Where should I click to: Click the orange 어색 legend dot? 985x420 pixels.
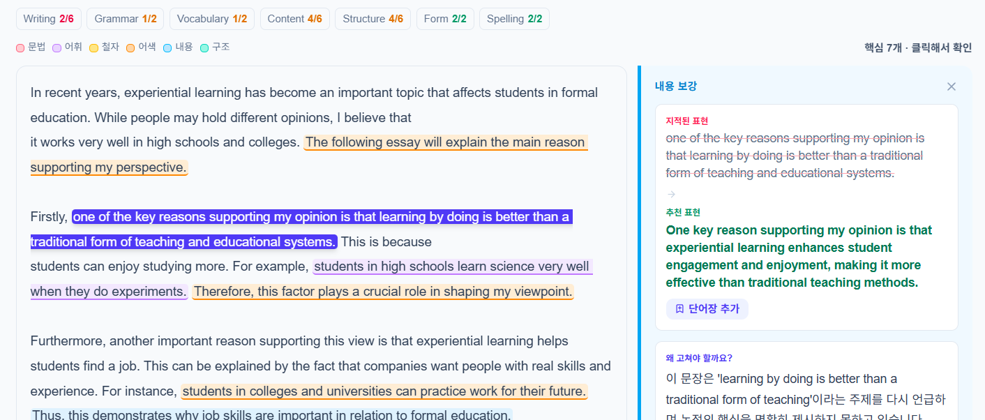point(130,48)
